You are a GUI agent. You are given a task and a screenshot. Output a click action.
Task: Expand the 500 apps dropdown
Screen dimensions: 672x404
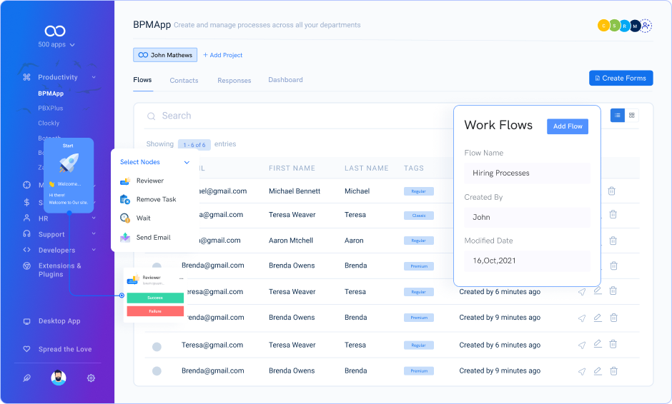tap(56, 45)
